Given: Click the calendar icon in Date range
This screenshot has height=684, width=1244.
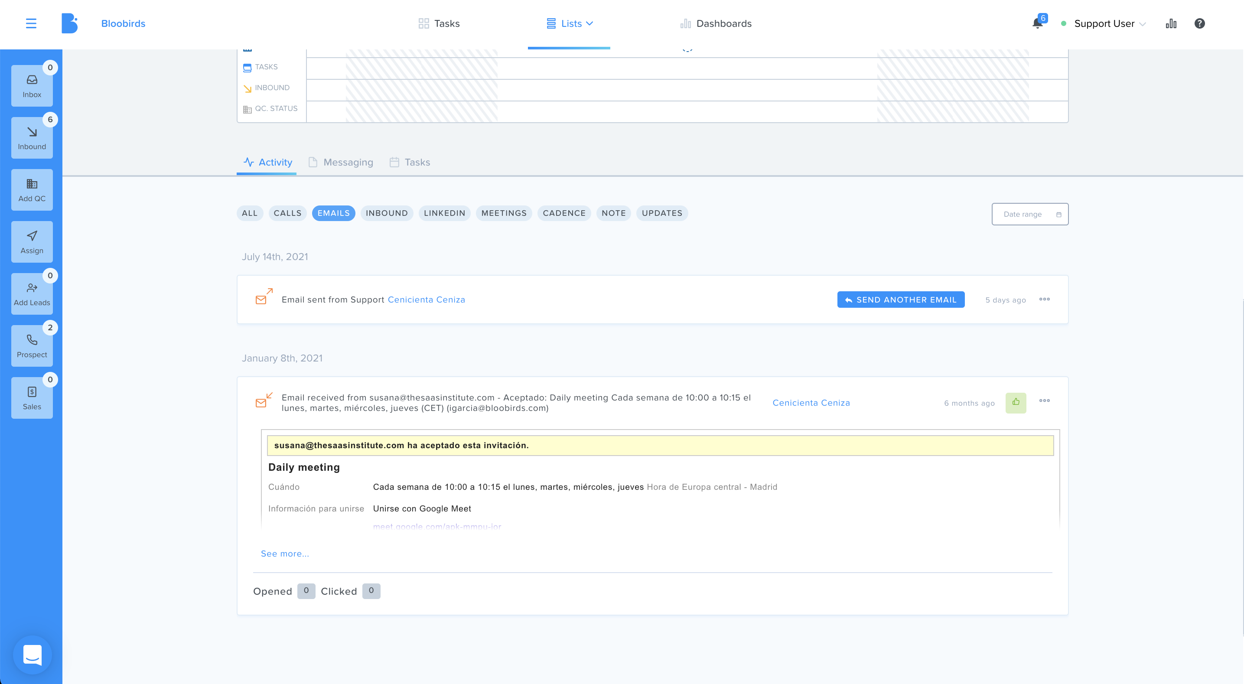Looking at the screenshot, I should coord(1058,215).
